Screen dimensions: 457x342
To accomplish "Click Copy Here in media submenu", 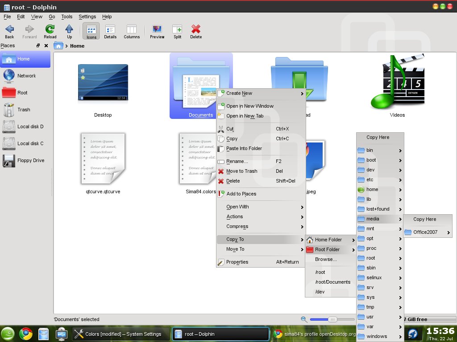I will click(x=428, y=219).
